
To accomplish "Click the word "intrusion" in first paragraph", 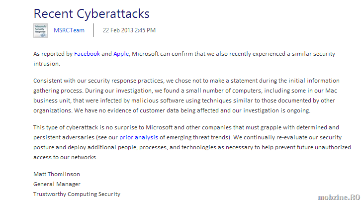I will click(x=46, y=64).
